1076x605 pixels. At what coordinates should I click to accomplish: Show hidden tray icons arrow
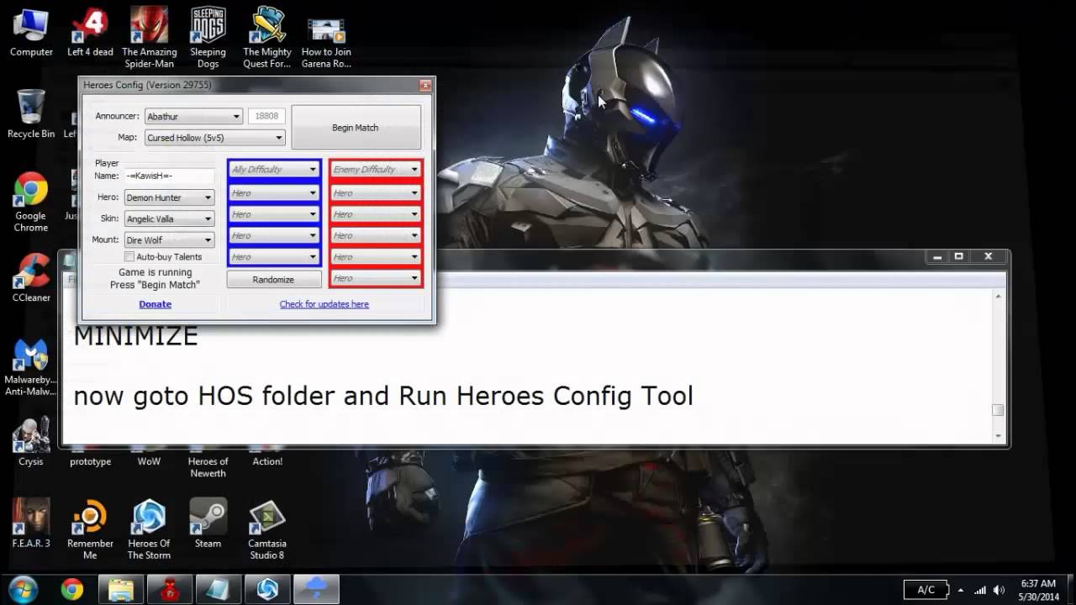click(961, 590)
